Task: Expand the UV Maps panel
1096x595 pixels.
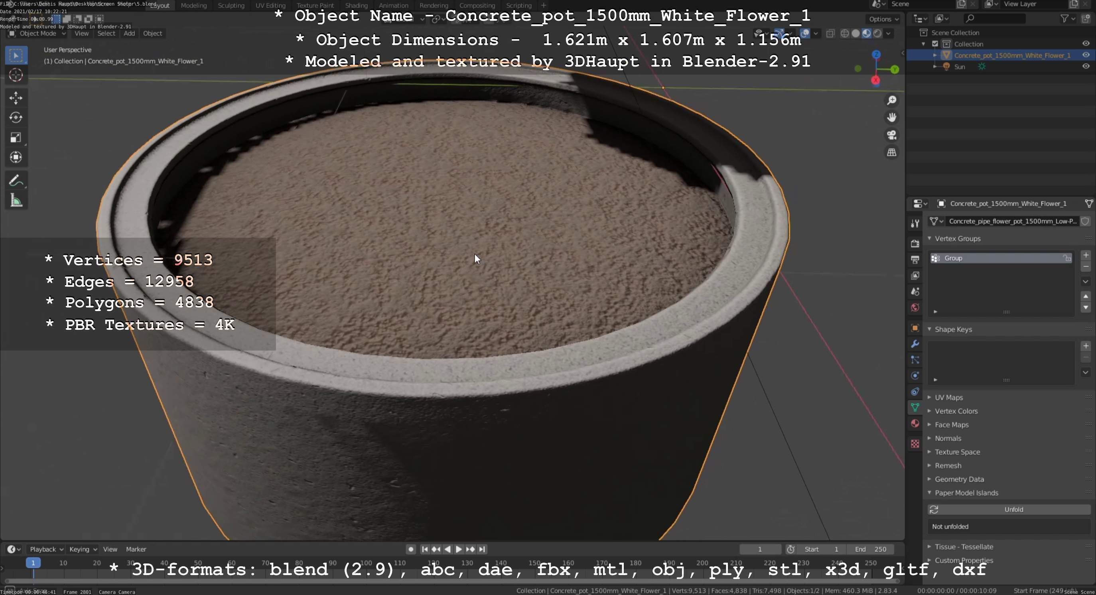Action: pos(930,397)
